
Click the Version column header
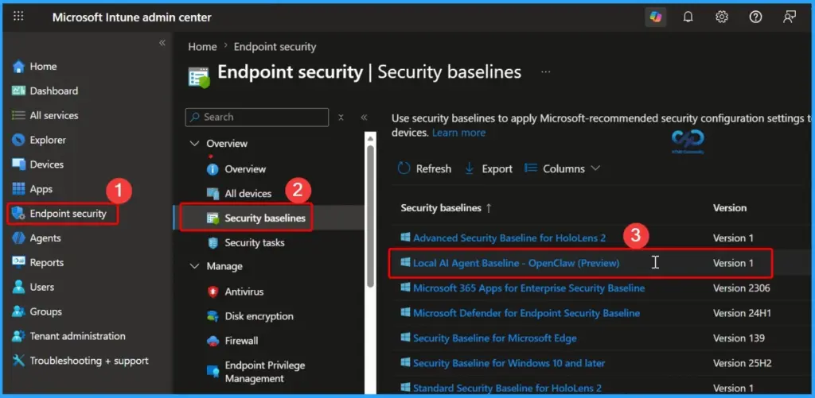point(730,207)
